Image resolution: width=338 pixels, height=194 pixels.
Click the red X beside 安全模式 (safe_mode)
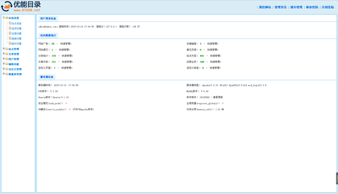click(66, 104)
